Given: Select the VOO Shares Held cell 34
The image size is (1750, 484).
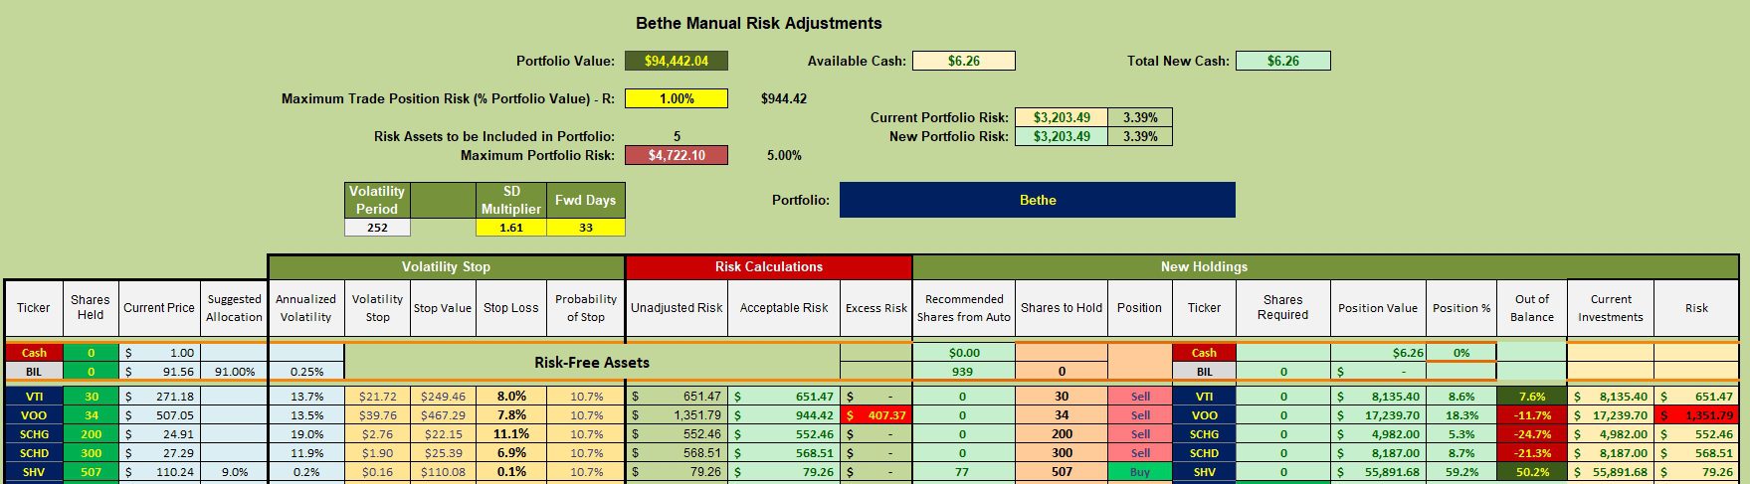Looking at the screenshot, I should tap(91, 415).
